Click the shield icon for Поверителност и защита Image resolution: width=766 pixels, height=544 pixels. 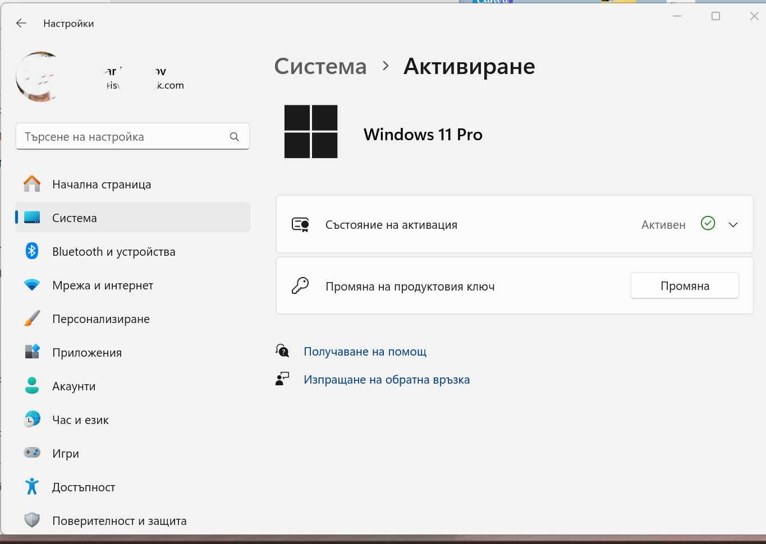click(x=32, y=520)
